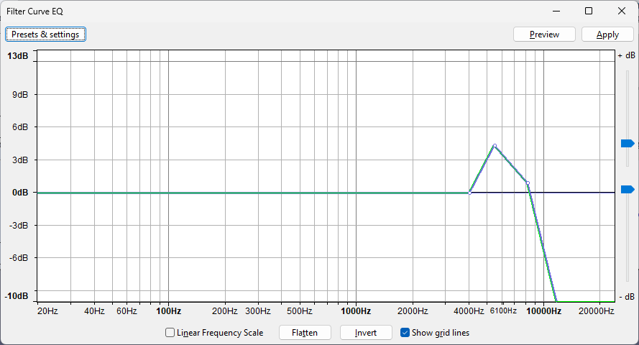Click the 1000Hz frequency axis label
Image resolution: width=639 pixels, height=345 pixels.
point(356,311)
